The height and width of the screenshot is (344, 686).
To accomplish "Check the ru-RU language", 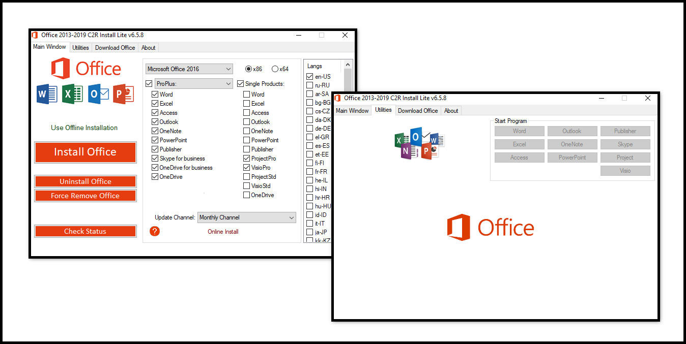I will pos(309,85).
